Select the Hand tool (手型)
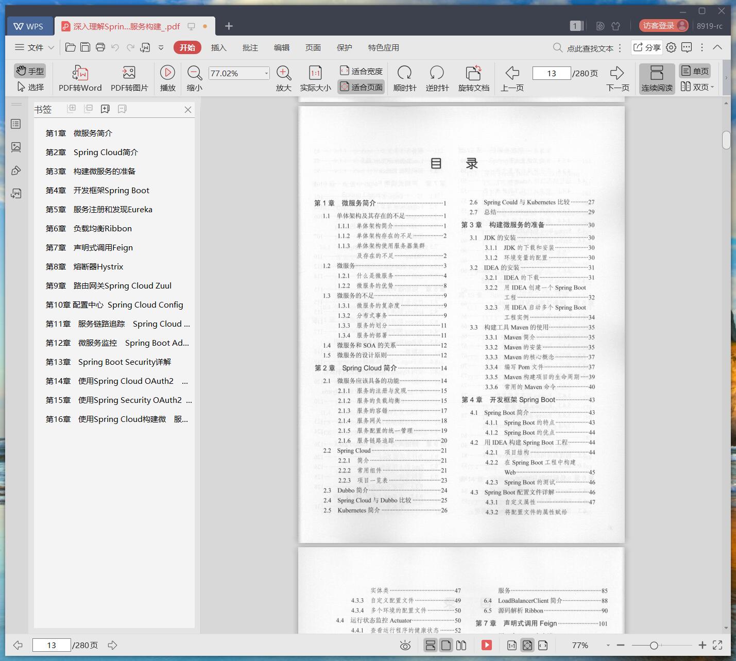 (x=29, y=71)
